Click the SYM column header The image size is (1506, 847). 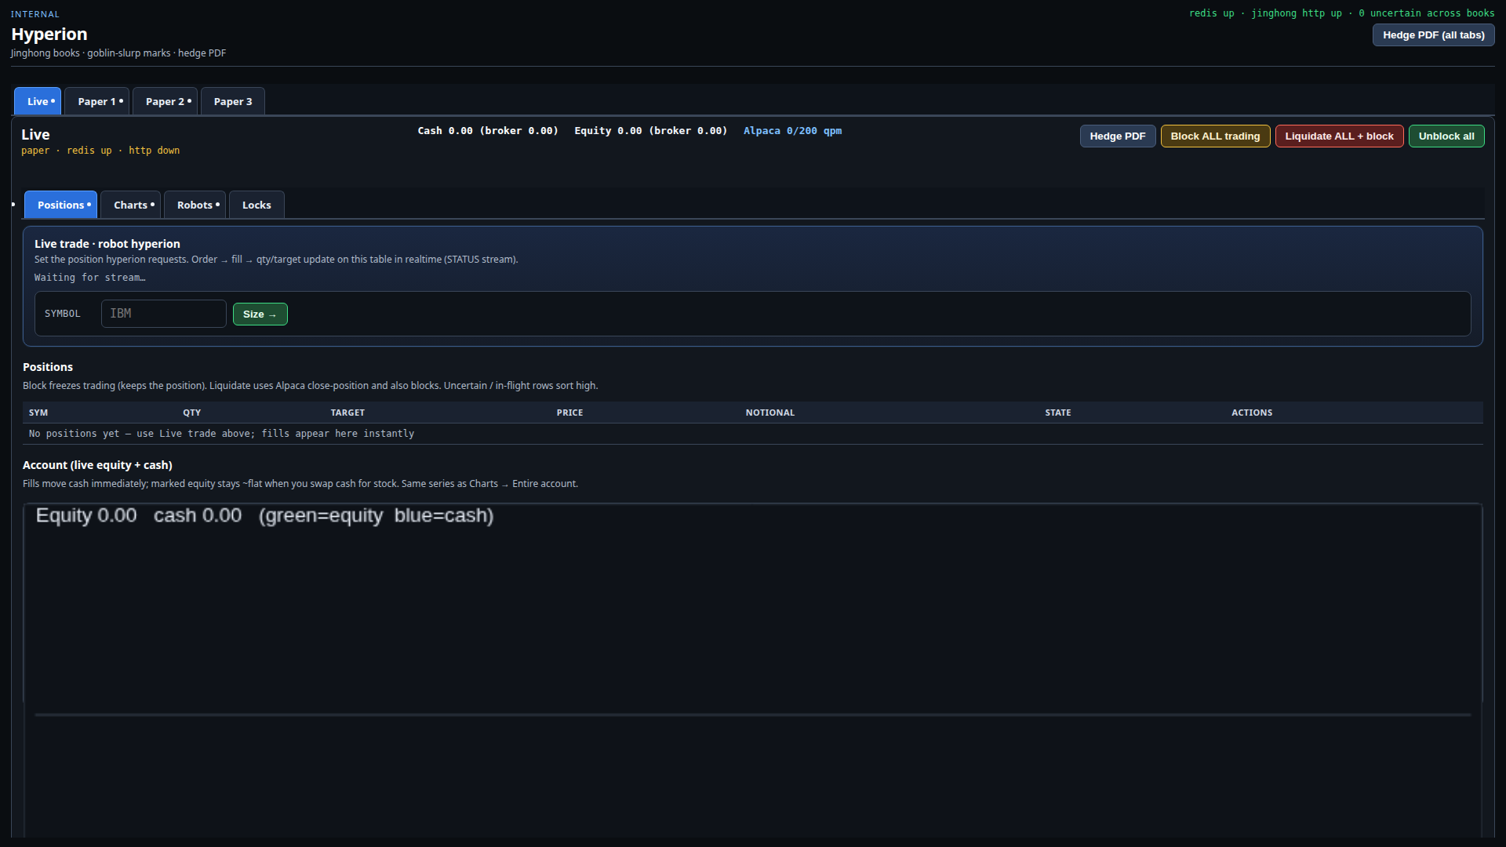point(38,413)
